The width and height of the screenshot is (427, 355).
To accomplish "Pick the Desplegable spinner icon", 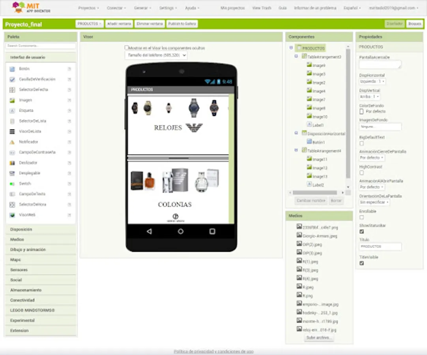I will click(12, 174).
